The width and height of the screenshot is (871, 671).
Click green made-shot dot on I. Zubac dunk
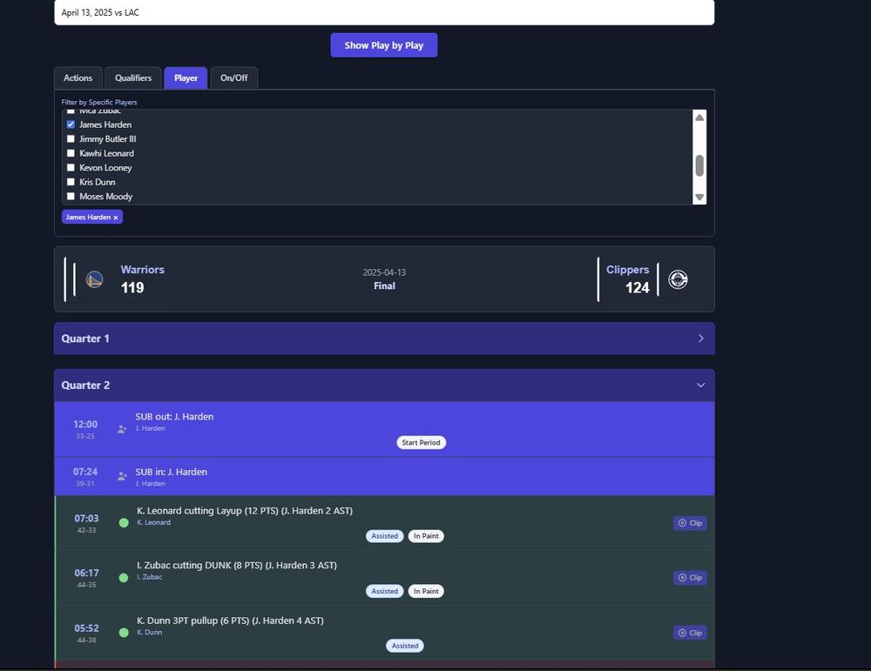tap(124, 578)
